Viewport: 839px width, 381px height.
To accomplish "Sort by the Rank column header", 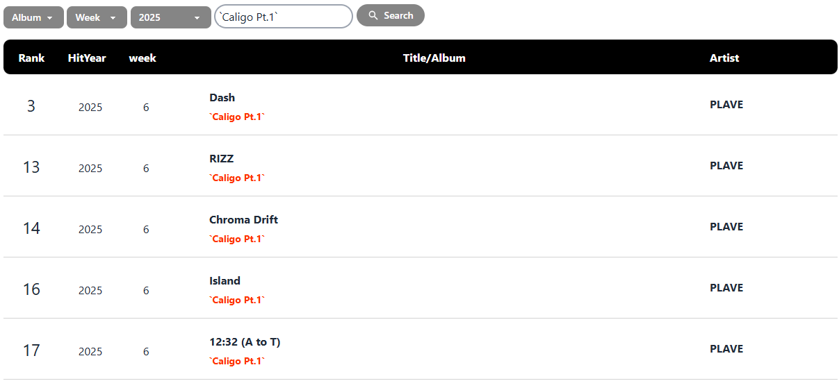I will click(31, 58).
